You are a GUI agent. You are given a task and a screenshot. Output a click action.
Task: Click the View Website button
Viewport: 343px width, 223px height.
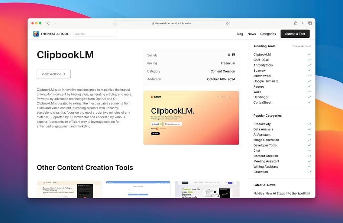54,74
